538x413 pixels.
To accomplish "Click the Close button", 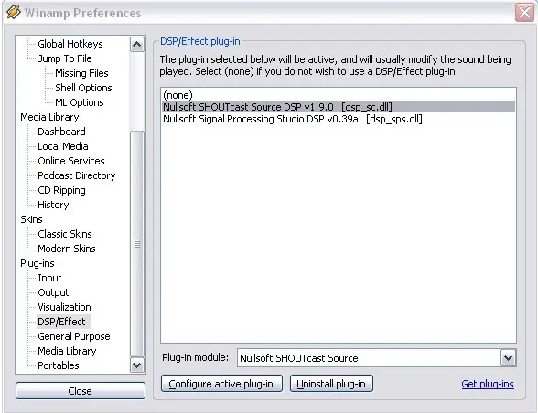I will click(80, 391).
